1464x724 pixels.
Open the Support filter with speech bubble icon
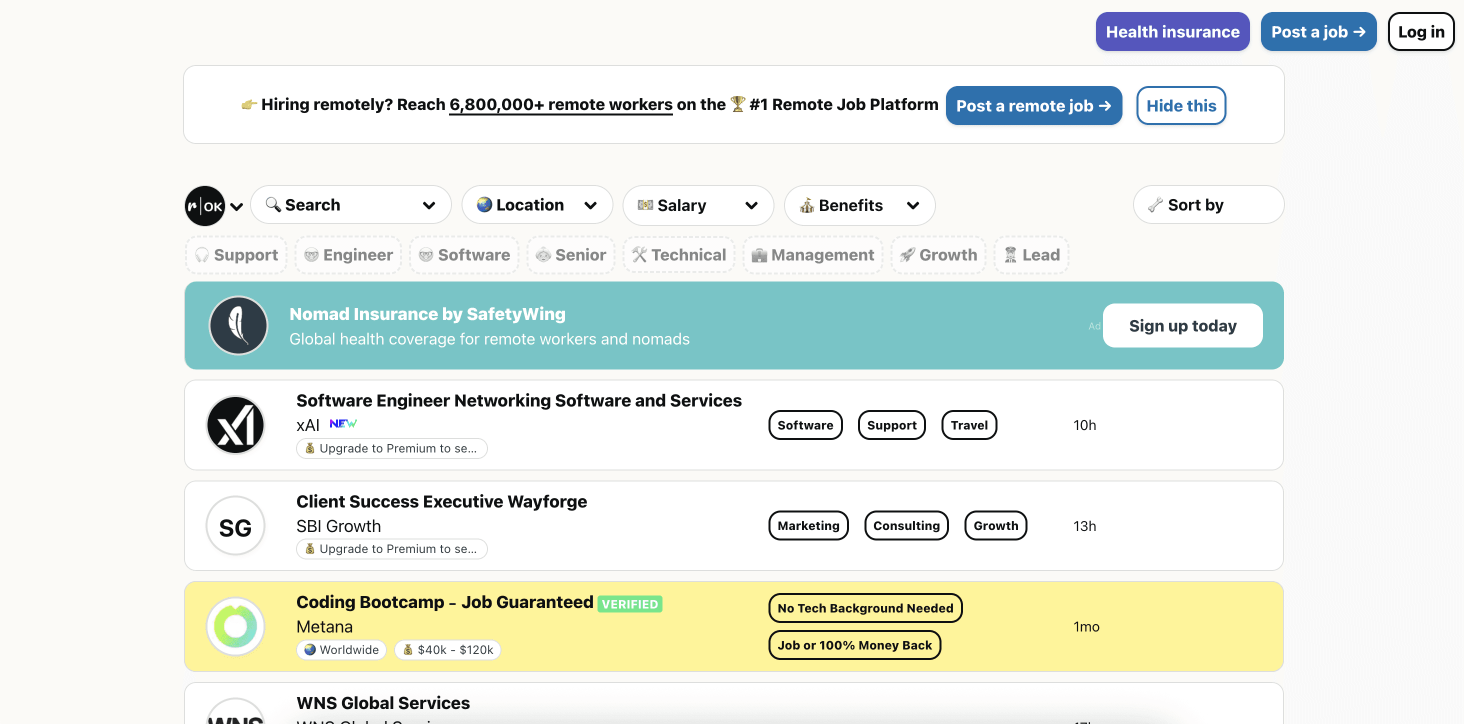[236, 254]
